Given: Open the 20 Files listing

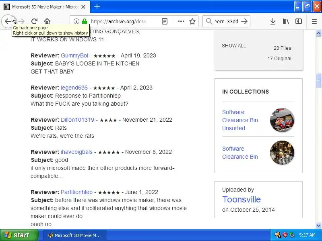Looking at the screenshot, I should point(283,48).
